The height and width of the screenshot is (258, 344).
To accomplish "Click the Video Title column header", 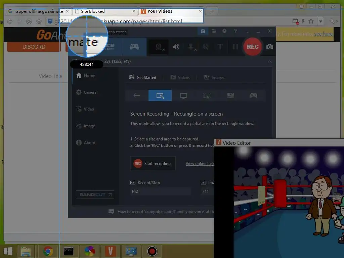I will pos(50,76).
